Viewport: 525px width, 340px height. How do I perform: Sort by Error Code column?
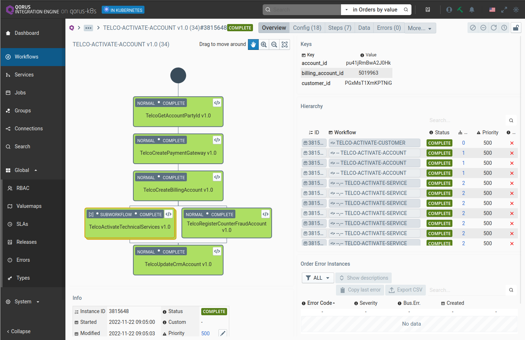(x=318, y=303)
